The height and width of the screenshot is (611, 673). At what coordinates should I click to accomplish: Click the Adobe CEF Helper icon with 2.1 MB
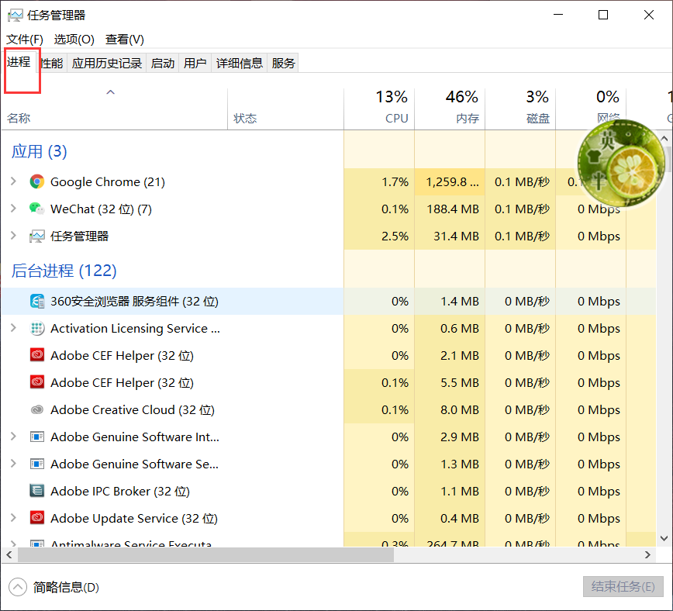[x=37, y=355]
